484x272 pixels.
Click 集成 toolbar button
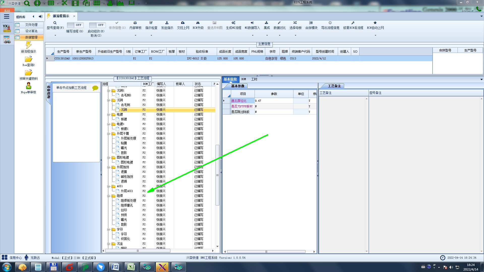[x=267, y=25]
